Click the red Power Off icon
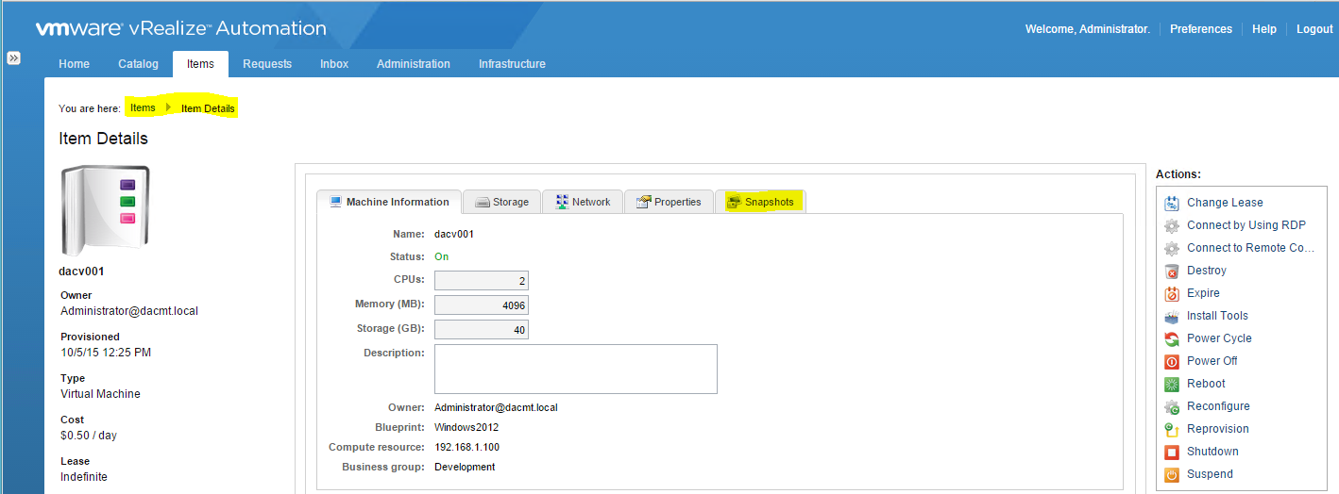This screenshot has width=1339, height=494. 1172,361
